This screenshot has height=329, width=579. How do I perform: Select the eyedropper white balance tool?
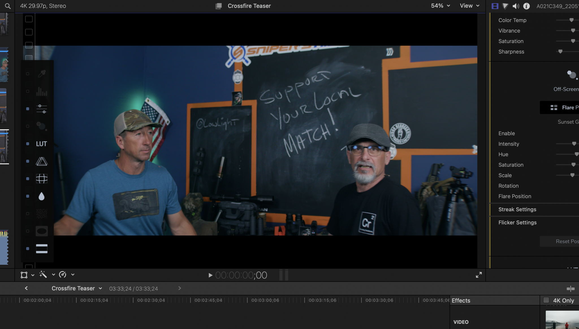click(42, 74)
